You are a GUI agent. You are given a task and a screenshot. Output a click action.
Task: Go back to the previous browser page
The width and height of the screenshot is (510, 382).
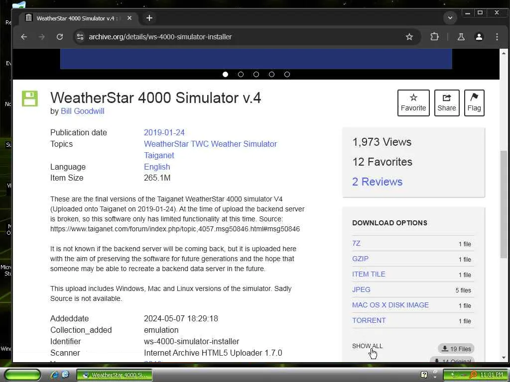click(x=24, y=37)
